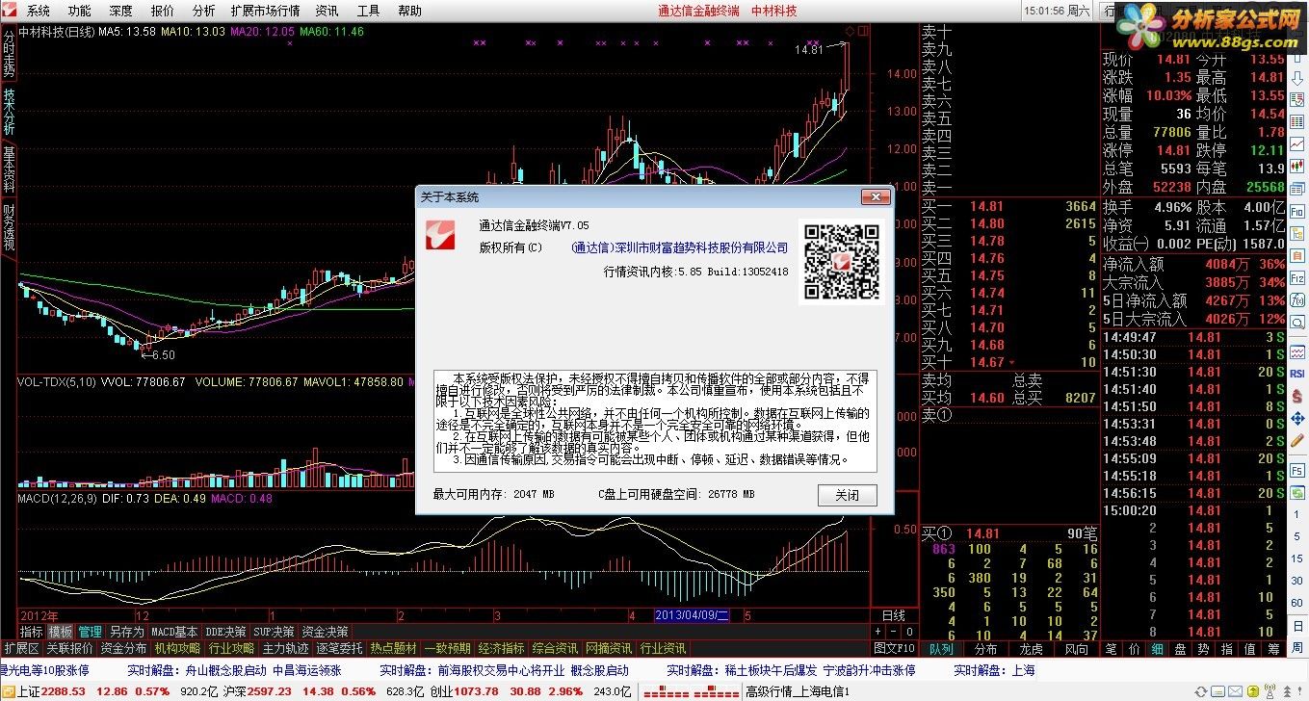Select the 筹 tab in tick panel
The width and height of the screenshot is (1309, 701).
(x=1273, y=649)
